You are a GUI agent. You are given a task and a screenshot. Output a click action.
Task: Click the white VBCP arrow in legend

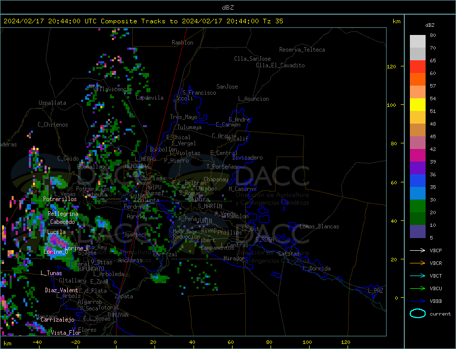(417, 250)
